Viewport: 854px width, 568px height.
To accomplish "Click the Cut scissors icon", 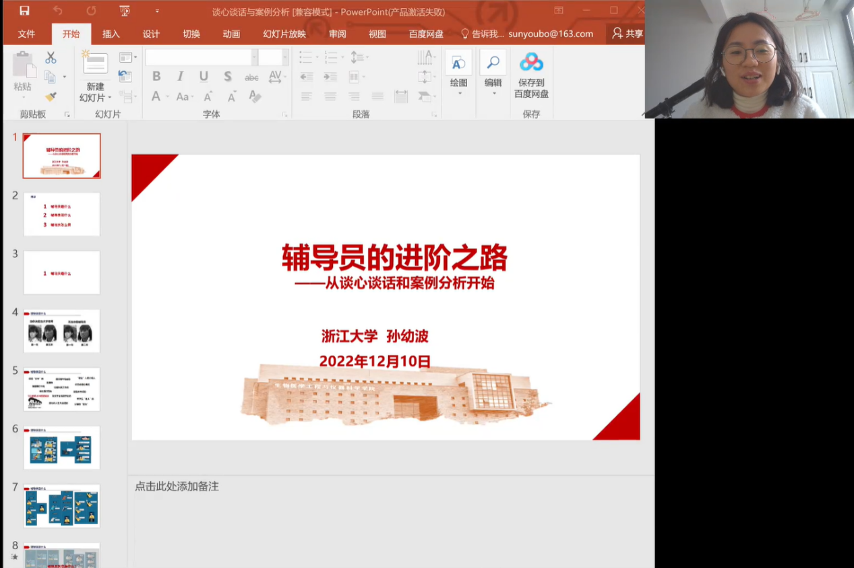I will (51, 59).
